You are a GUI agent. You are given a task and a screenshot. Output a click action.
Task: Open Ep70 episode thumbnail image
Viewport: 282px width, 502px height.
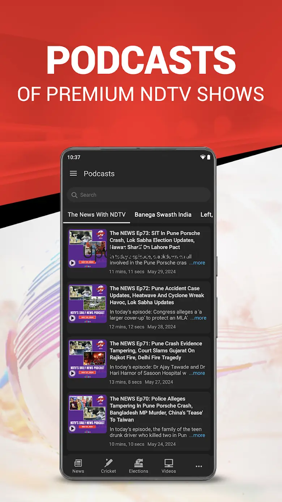point(88,414)
